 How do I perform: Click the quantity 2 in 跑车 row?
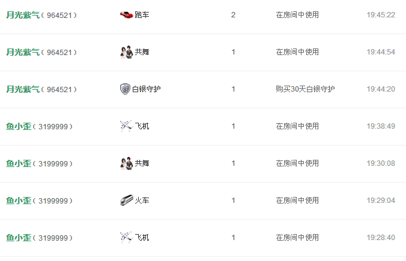(x=233, y=15)
